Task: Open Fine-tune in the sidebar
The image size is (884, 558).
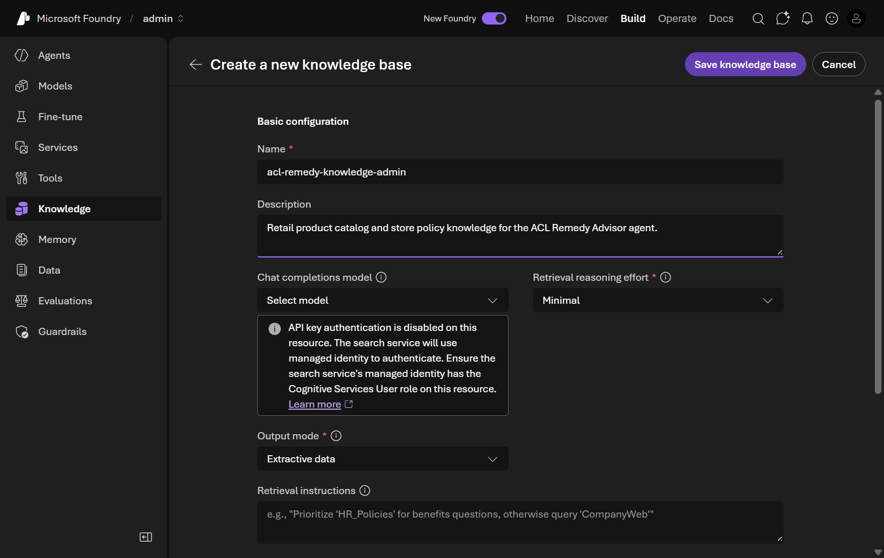Action: tap(83, 117)
